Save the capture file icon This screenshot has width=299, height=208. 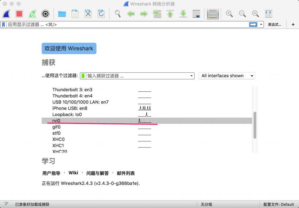(75, 14)
